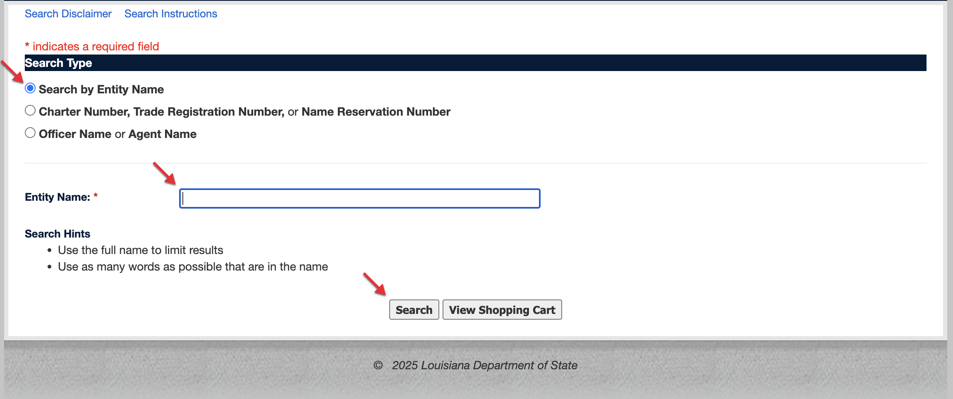Click inside the Entity Name text field
The height and width of the screenshot is (399, 953).
click(x=359, y=199)
